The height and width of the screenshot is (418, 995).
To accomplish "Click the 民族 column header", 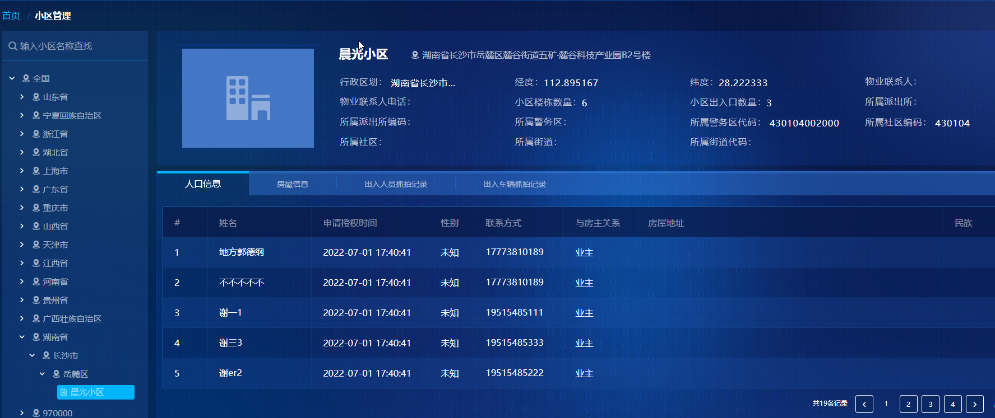I will click(x=964, y=223).
